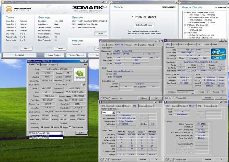The image size is (229, 162).
Task: Click the BIOS save chip icon in GPU-Z
Action: pyautogui.click(x=84, y=84)
